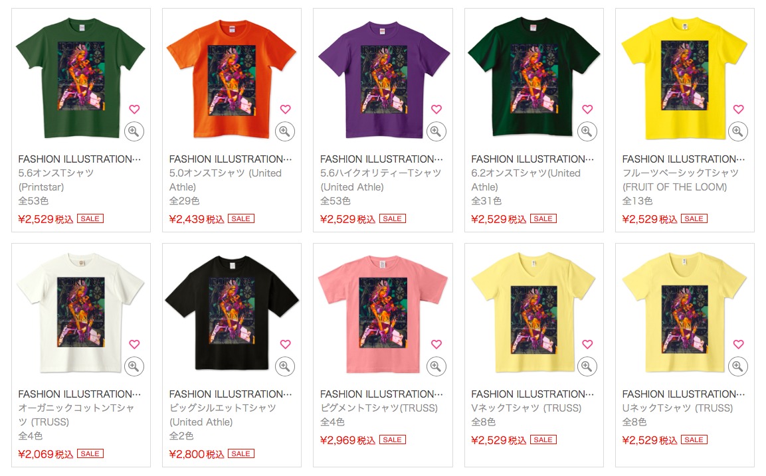The height and width of the screenshot is (476, 766).
Task: Click magnifier icon on bright yellow T-shirt
Action: (x=737, y=131)
